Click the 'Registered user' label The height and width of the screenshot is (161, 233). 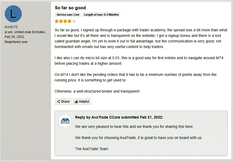[x=16, y=42]
